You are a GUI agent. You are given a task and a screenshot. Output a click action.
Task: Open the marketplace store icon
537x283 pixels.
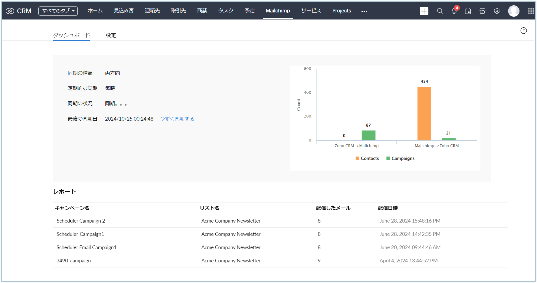(x=482, y=11)
